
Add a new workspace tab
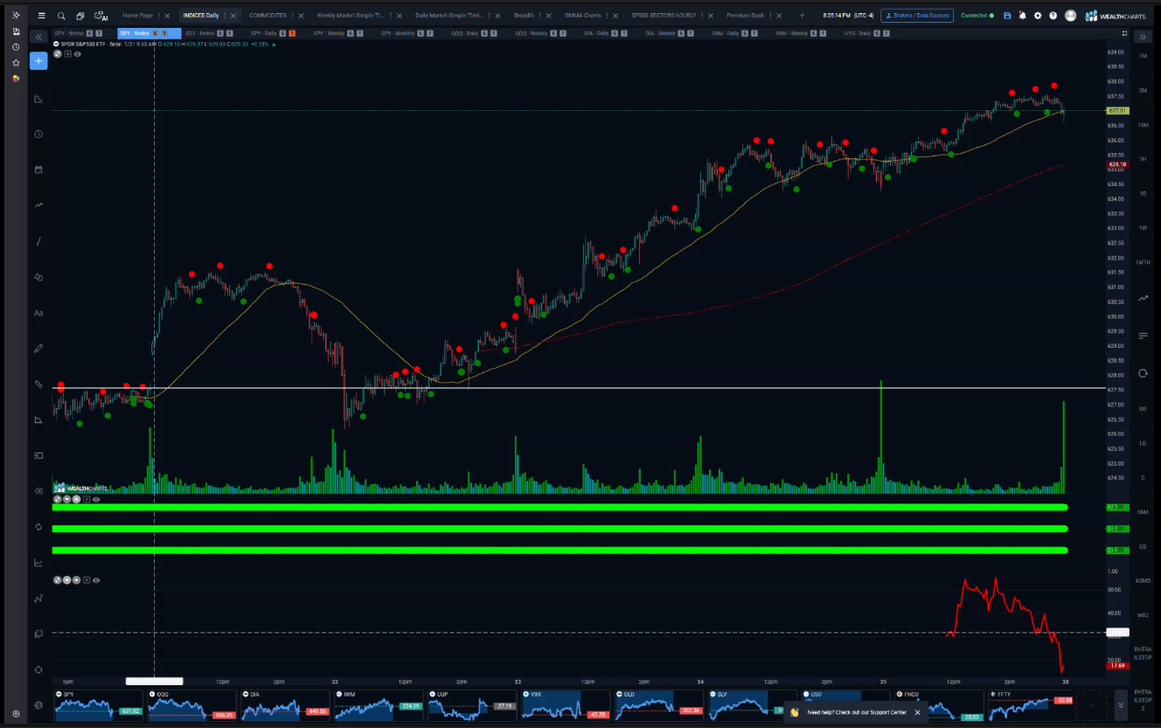[x=802, y=16]
